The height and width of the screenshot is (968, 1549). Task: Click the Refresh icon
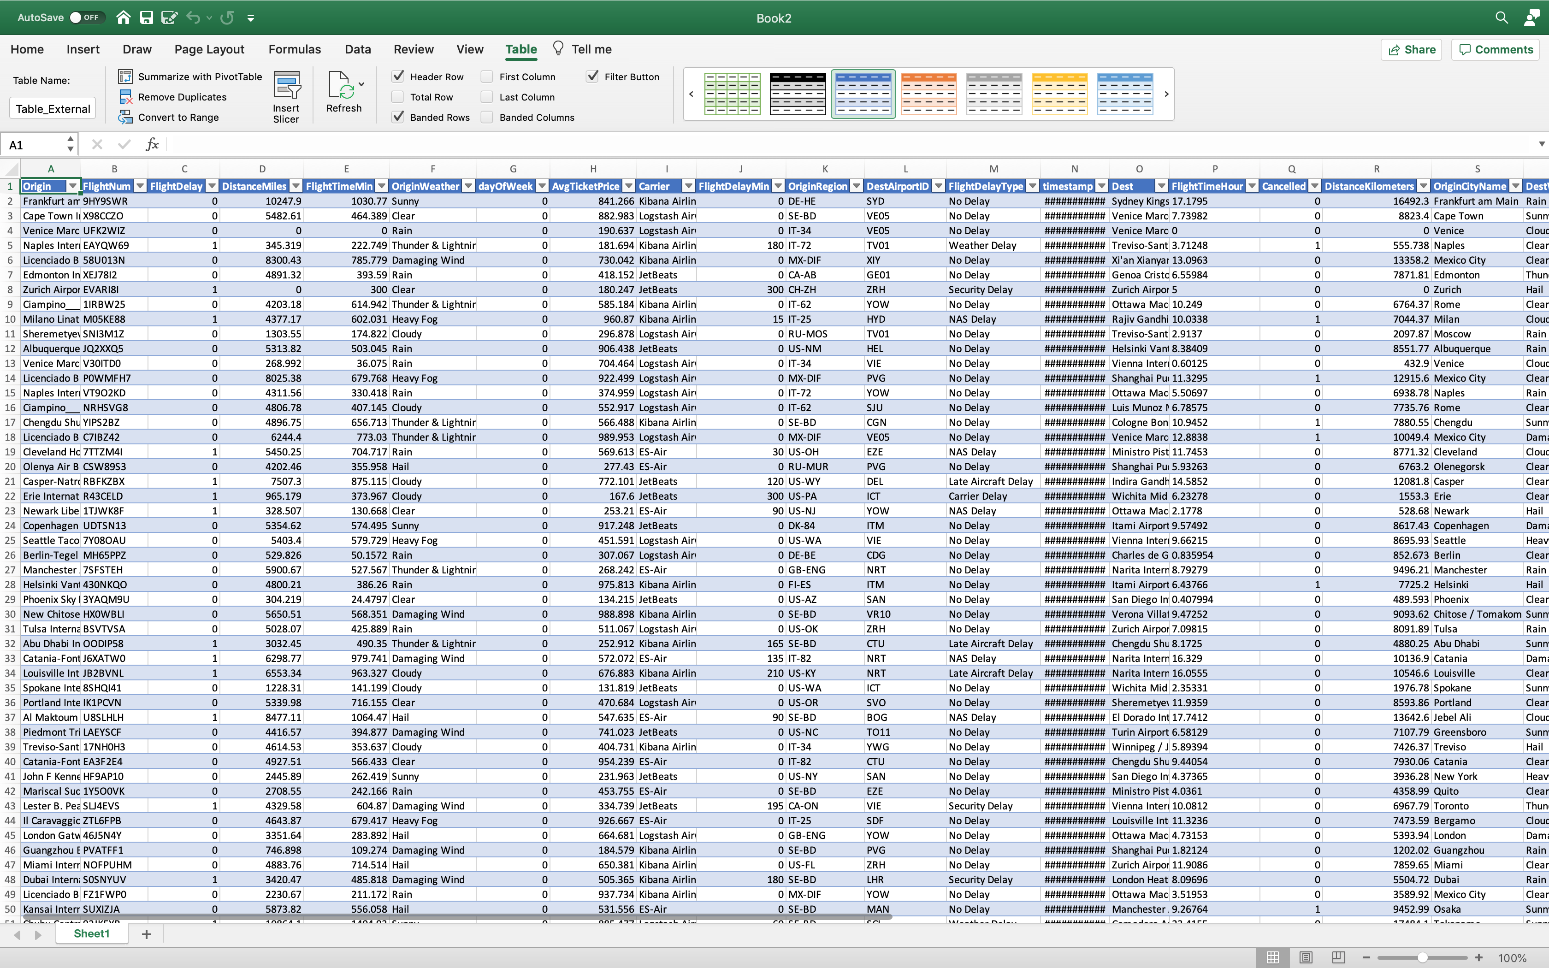click(x=341, y=84)
